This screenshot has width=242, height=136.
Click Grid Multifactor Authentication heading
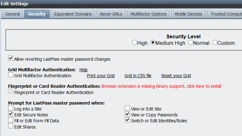(x=42, y=70)
